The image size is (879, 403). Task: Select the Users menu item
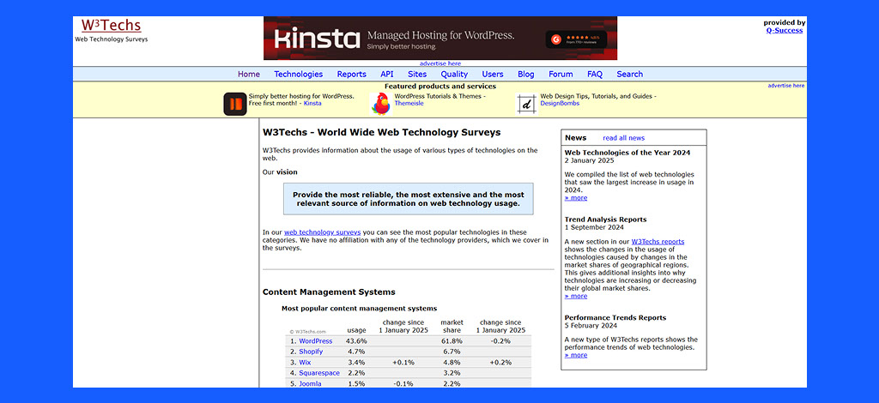(x=493, y=74)
